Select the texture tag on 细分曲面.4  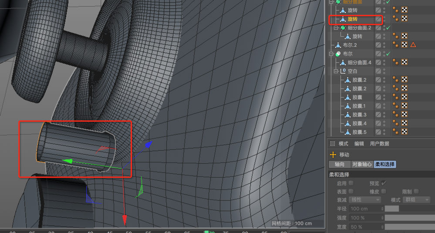[x=405, y=62]
